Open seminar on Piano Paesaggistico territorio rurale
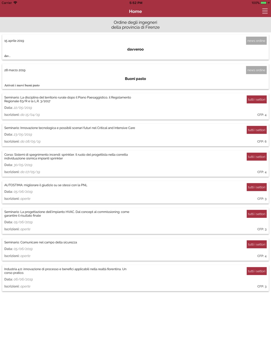This screenshot has height=362, width=271. (135, 106)
